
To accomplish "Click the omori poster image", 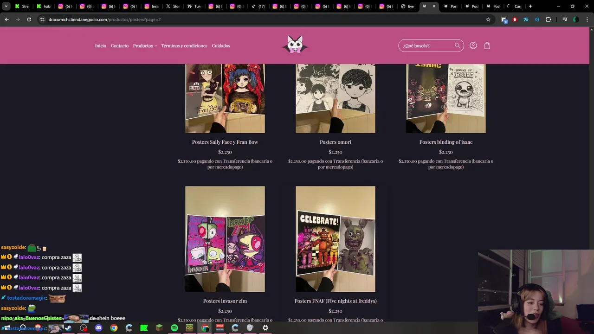I will tap(336, 98).
